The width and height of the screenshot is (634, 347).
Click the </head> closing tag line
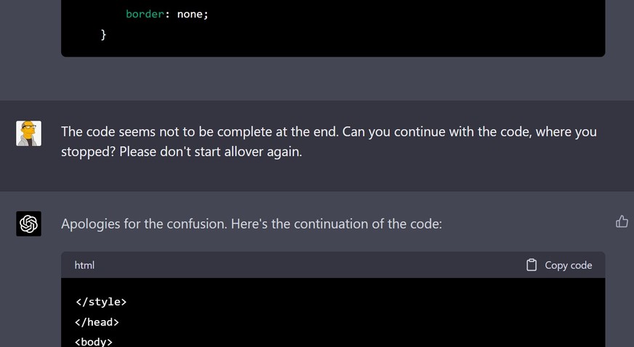coord(97,322)
